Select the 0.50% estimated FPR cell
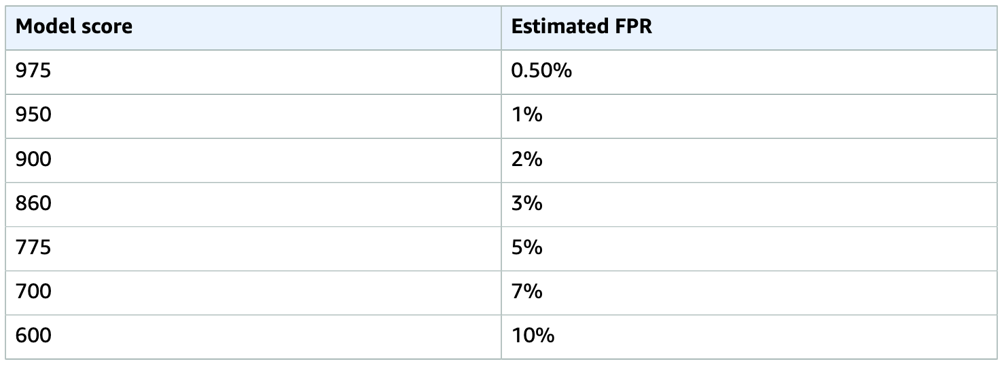The width and height of the screenshot is (1004, 366). coord(749,71)
